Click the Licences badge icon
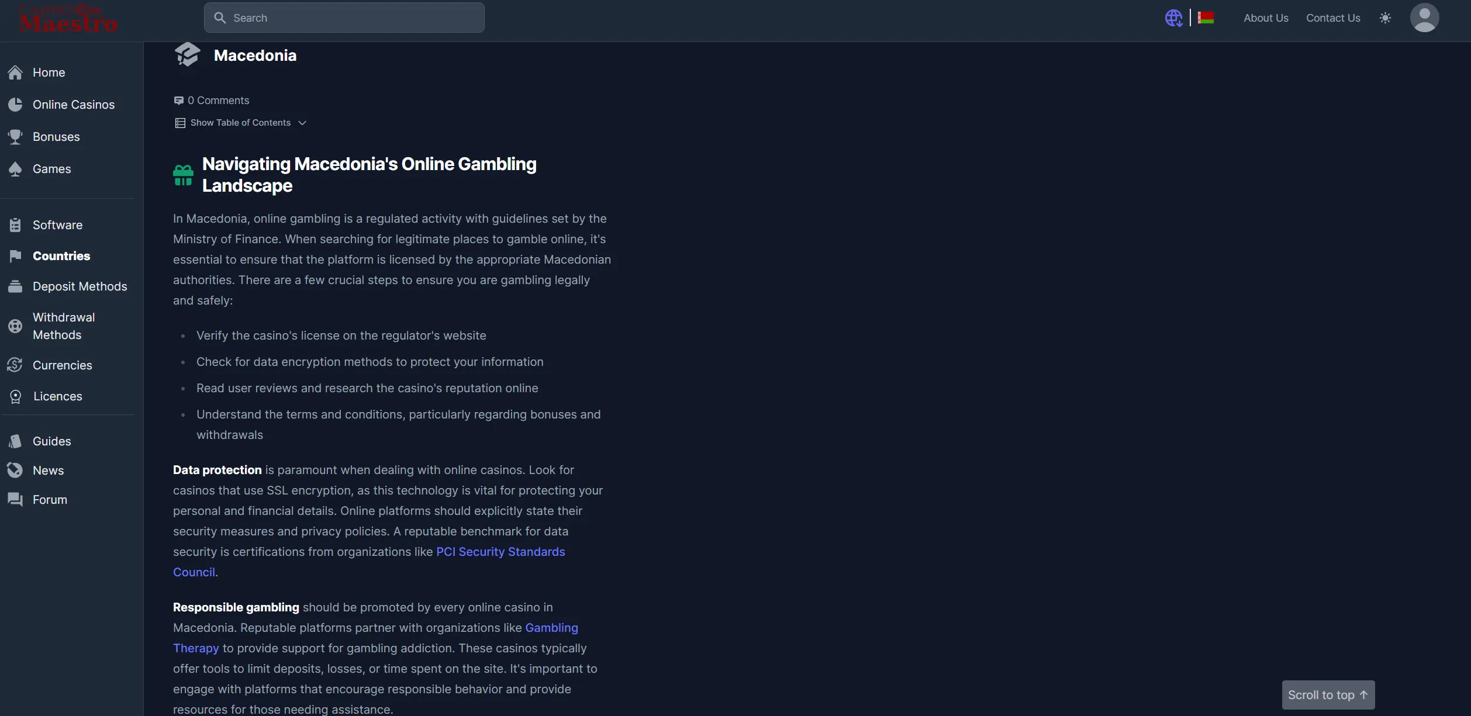The width and height of the screenshot is (1471, 716). (15, 396)
